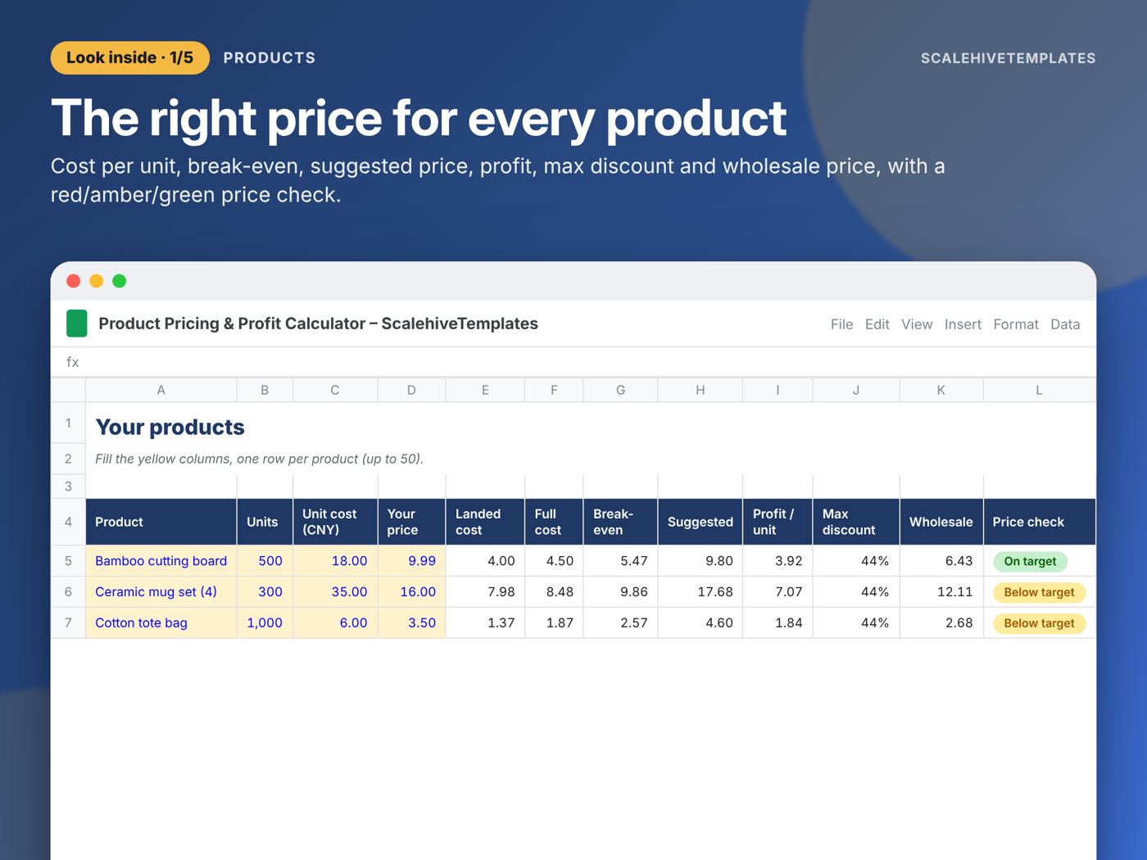
Task: Click the "Max discount" header cell
Action: coord(856,522)
